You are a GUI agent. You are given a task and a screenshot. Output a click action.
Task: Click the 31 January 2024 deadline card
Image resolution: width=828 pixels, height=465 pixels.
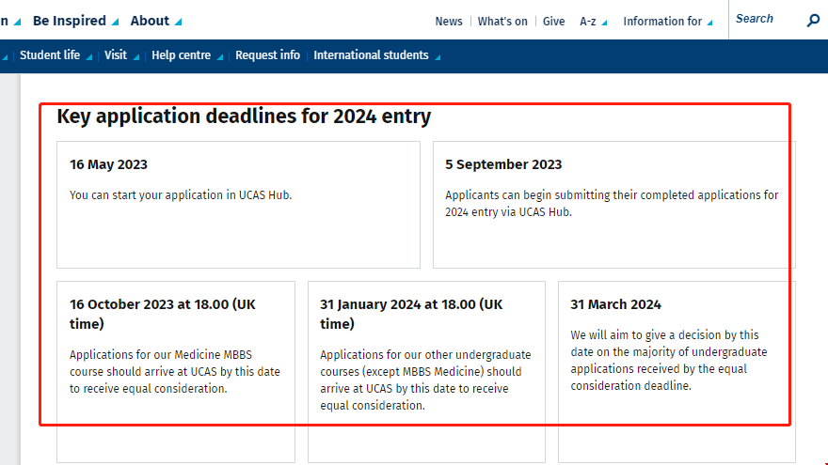coord(426,371)
